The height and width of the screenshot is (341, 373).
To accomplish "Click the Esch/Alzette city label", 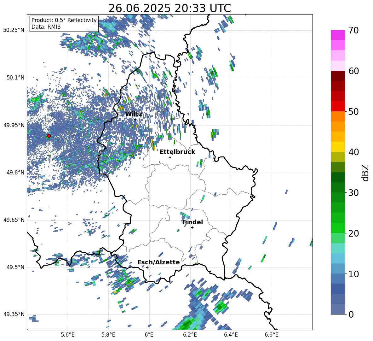I will coord(159,262).
